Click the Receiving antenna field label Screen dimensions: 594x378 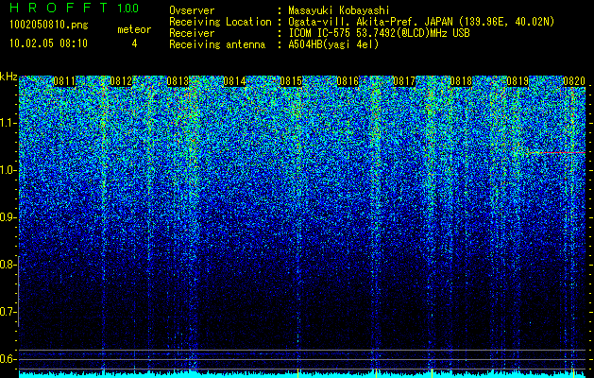[217, 44]
